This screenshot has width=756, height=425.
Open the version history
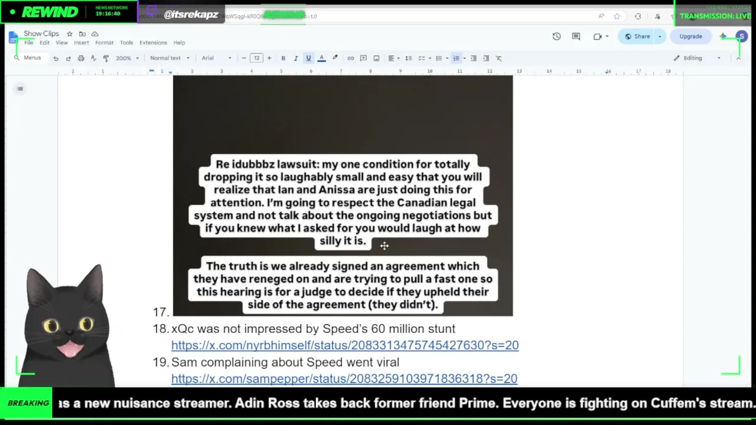pyautogui.click(x=556, y=37)
